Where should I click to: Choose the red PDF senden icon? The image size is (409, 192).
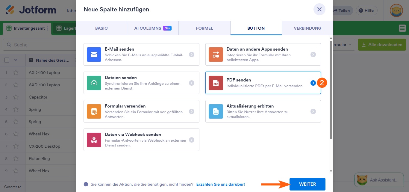pyautogui.click(x=216, y=83)
